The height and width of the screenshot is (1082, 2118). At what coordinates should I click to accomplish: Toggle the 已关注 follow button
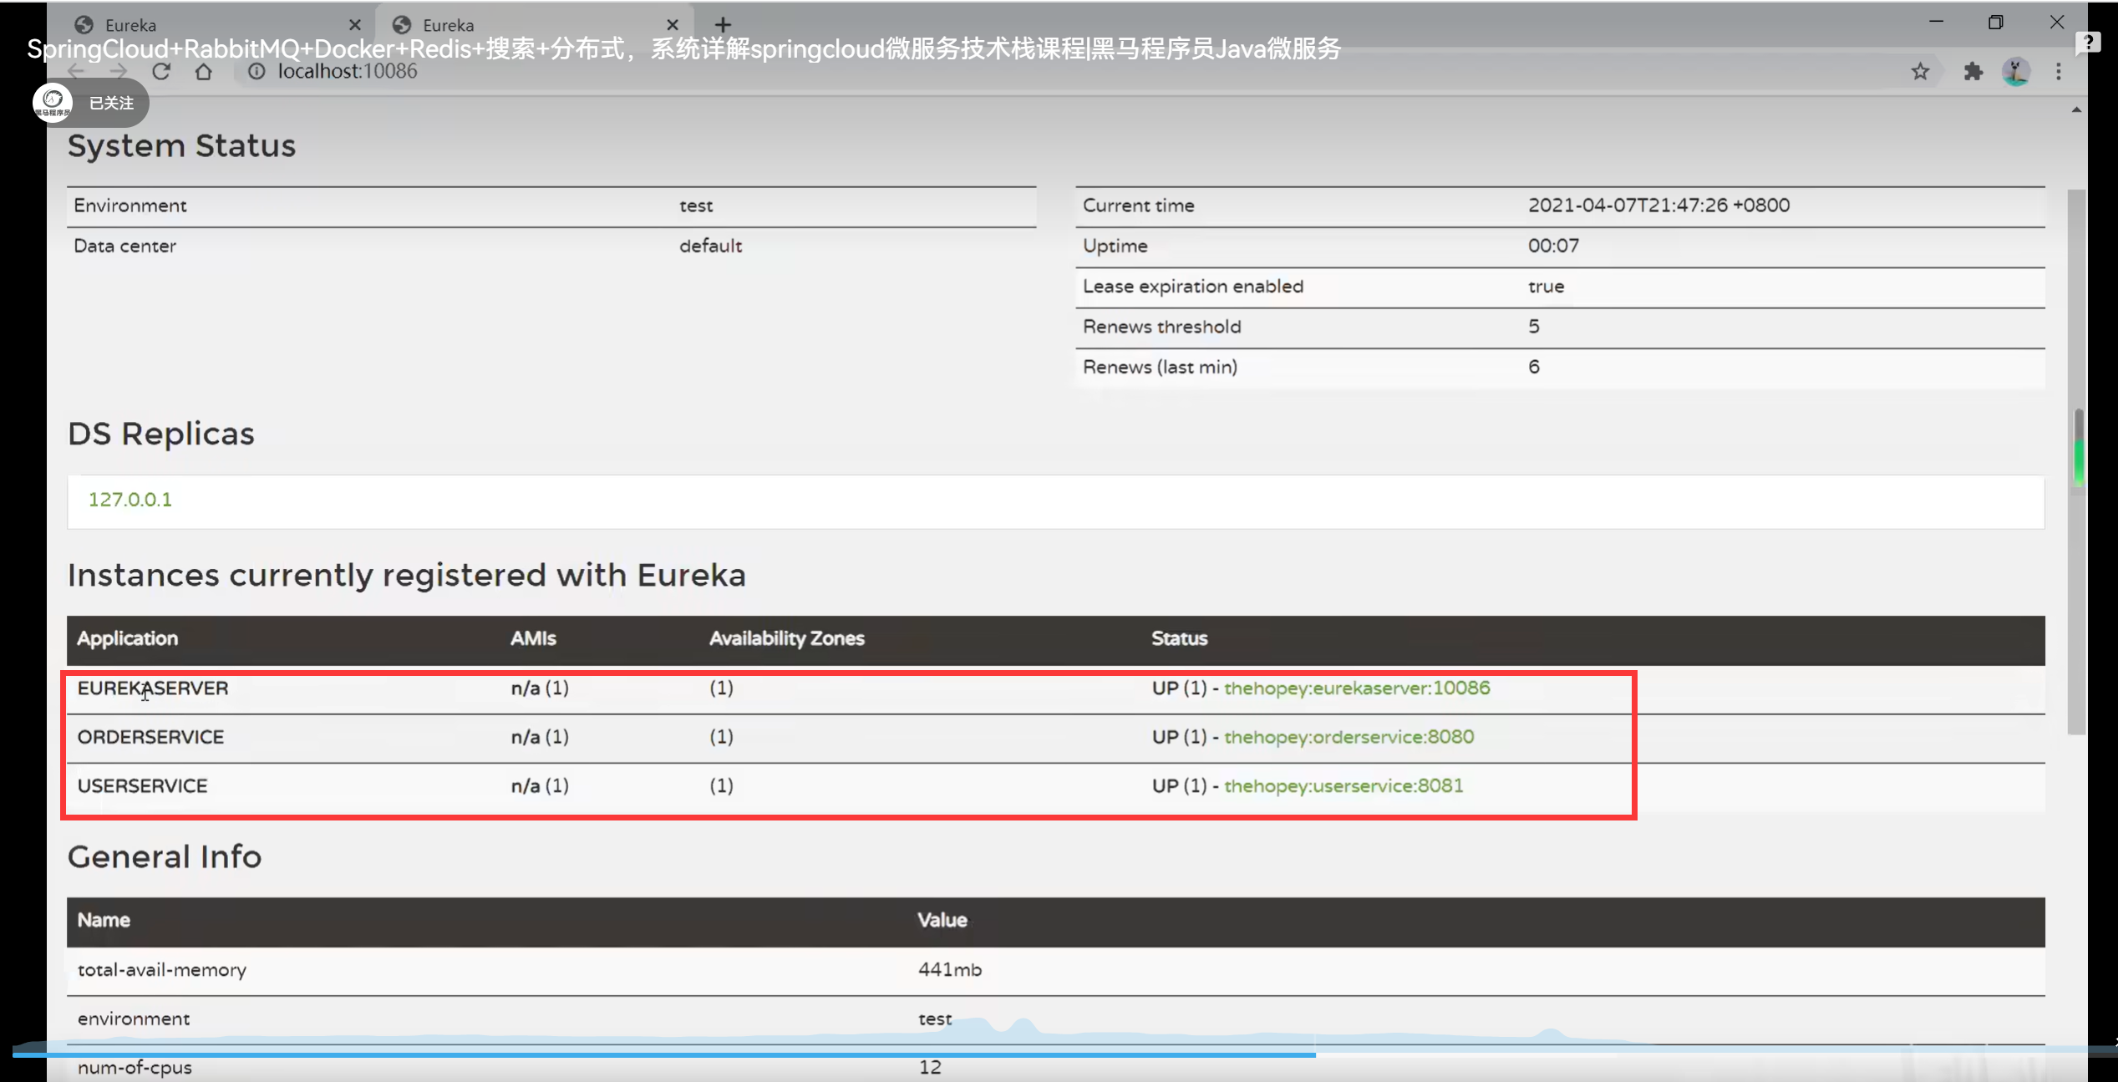point(110,103)
